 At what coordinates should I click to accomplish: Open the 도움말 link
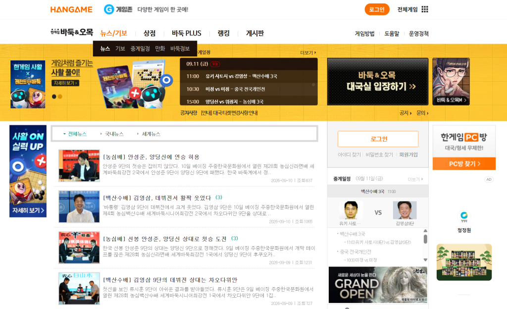(392, 34)
